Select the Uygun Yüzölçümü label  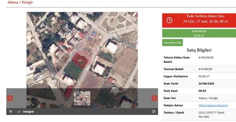(x=176, y=76)
